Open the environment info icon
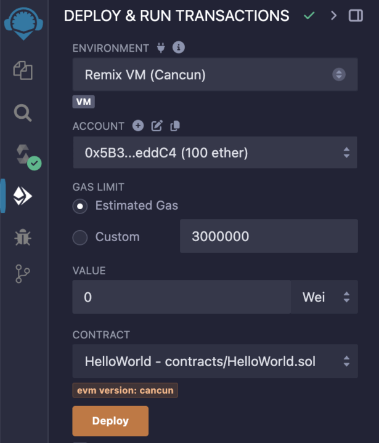This screenshot has width=379, height=443. pyautogui.click(x=179, y=47)
